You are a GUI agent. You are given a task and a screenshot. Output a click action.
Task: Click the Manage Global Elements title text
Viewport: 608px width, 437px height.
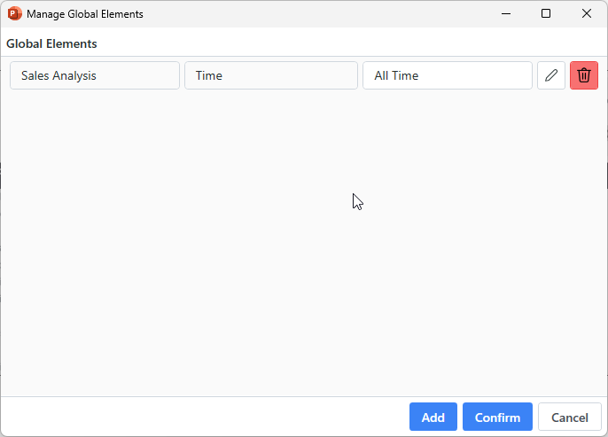click(x=85, y=14)
